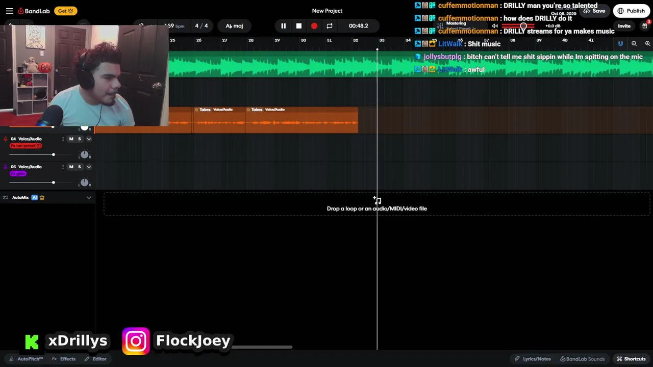Click track 04 pan knob
The height and width of the screenshot is (367, 653).
(x=84, y=154)
